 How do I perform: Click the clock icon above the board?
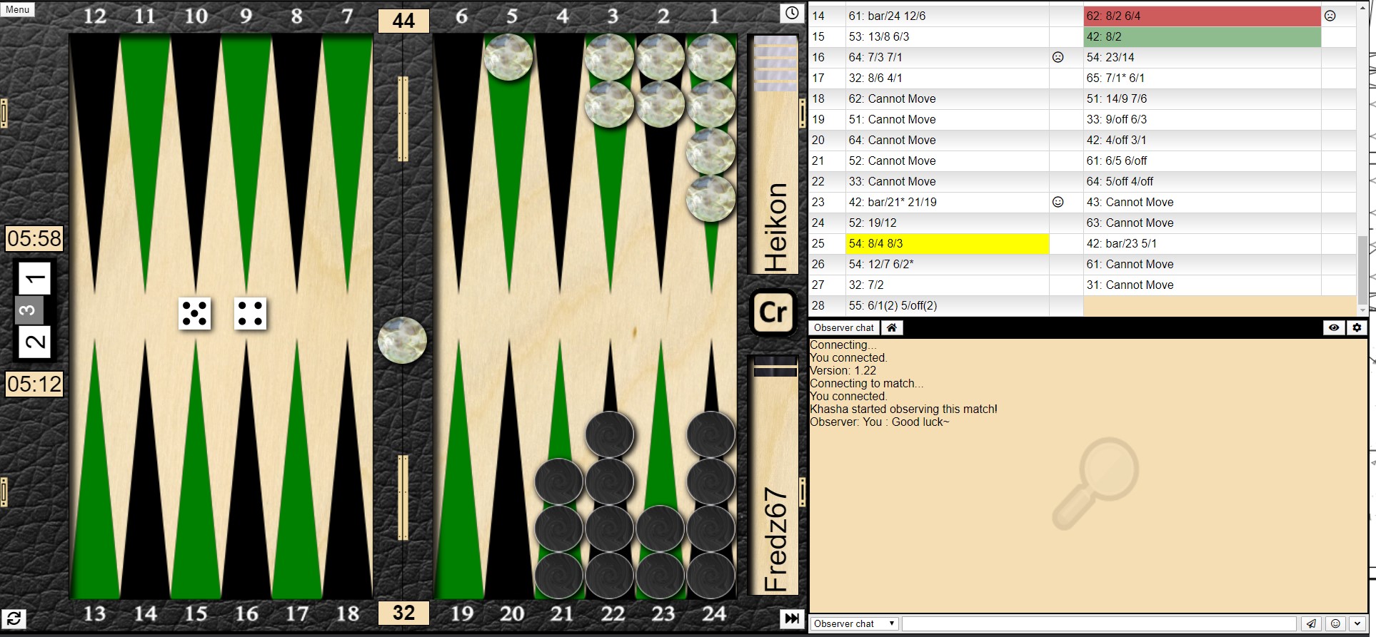[791, 13]
